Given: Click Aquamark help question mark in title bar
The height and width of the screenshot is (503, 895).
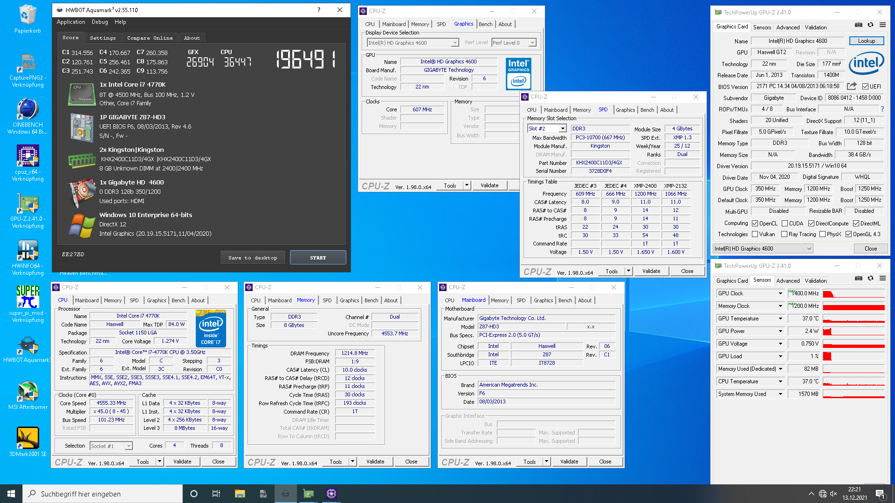Looking at the screenshot, I should 319,10.
